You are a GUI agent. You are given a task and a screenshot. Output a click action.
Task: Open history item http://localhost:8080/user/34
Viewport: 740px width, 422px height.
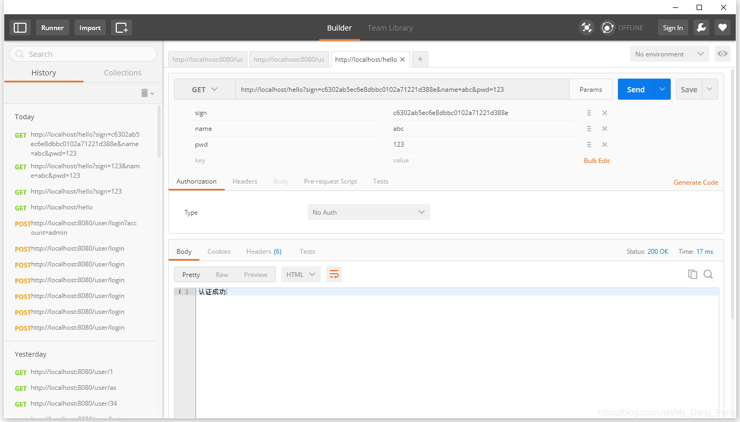point(74,404)
